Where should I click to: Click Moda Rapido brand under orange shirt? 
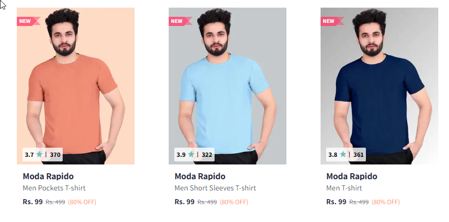[48, 176]
